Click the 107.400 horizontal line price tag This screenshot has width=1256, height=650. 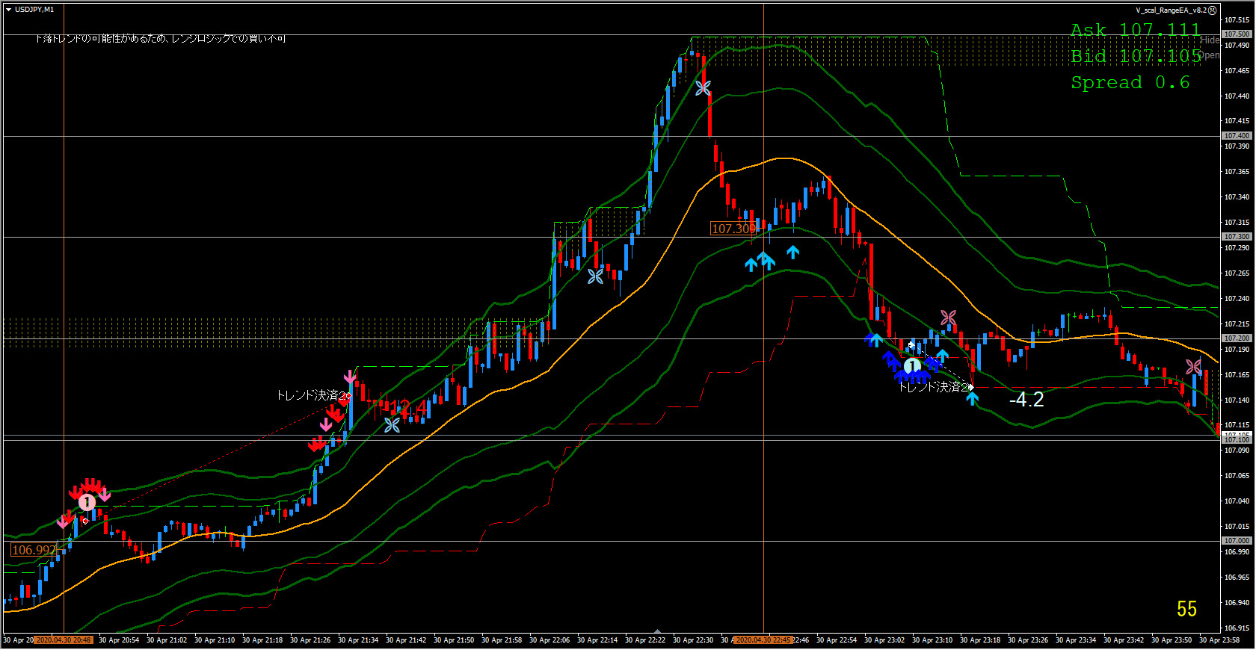[x=1237, y=136]
